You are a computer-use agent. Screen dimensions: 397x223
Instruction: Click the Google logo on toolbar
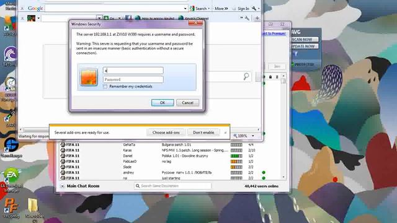(x=35, y=8)
